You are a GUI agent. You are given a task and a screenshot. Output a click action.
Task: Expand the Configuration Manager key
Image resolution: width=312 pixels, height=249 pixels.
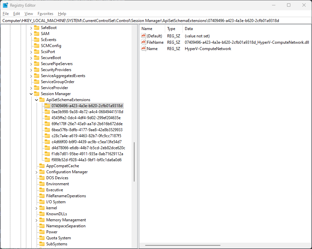coord(36,172)
